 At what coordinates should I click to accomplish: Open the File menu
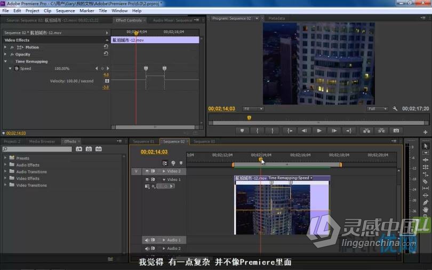pos(5,11)
